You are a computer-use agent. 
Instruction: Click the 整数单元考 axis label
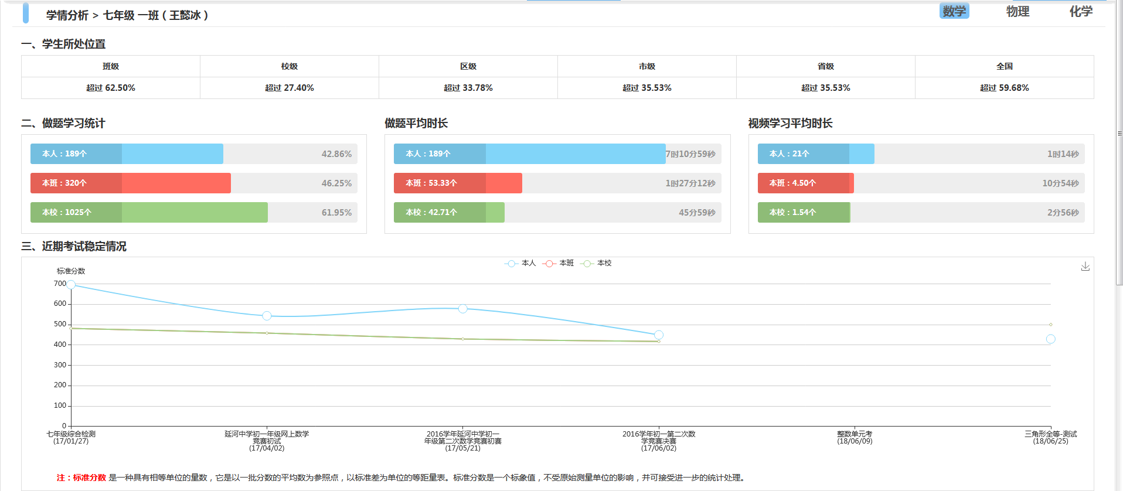click(x=855, y=438)
